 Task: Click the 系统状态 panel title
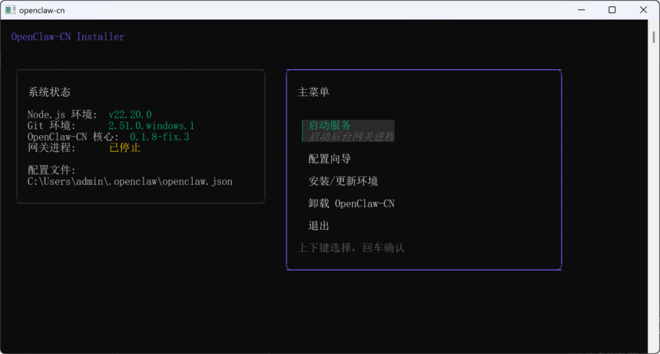coord(48,92)
